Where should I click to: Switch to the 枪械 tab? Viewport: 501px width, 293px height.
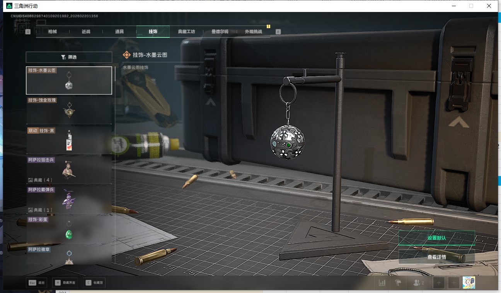pos(53,32)
